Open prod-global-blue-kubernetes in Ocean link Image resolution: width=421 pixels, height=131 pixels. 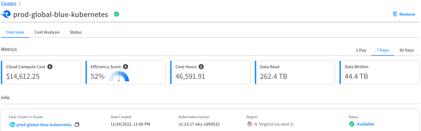(x=44, y=124)
